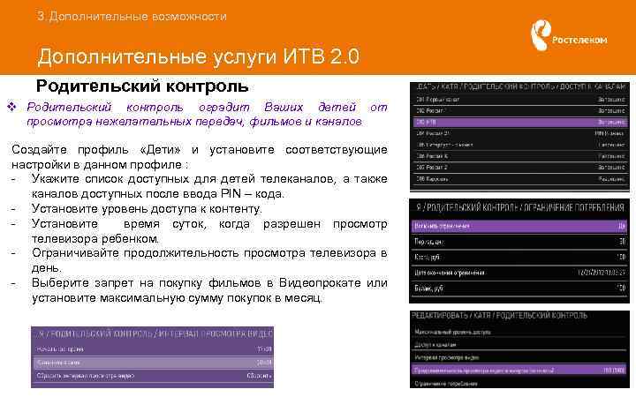
Task: Select the 'Дата окончания ограничения' row
Action: (x=519, y=273)
